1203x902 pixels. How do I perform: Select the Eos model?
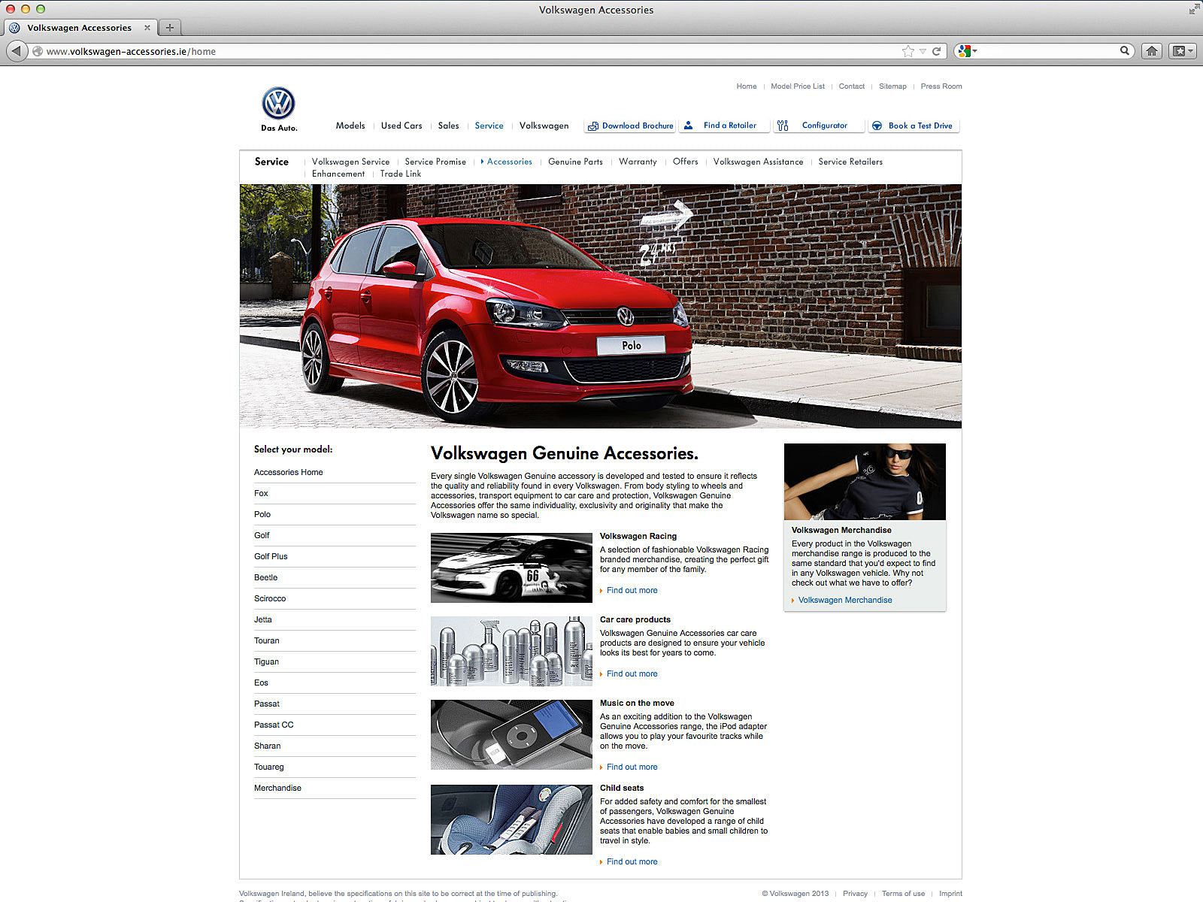click(261, 683)
